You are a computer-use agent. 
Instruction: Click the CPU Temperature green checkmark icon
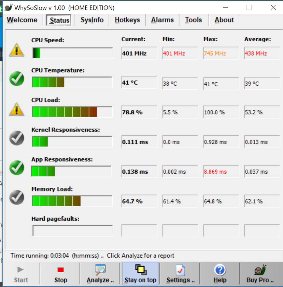[17, 79]
